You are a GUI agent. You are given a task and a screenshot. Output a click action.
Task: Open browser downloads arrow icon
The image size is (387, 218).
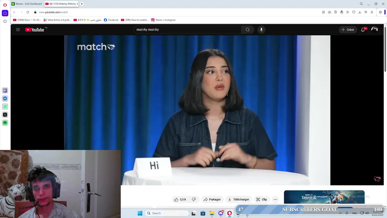click(x=360, y=12)
